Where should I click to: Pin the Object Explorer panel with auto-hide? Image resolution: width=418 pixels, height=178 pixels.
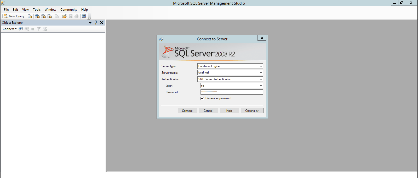pos(96,23)
